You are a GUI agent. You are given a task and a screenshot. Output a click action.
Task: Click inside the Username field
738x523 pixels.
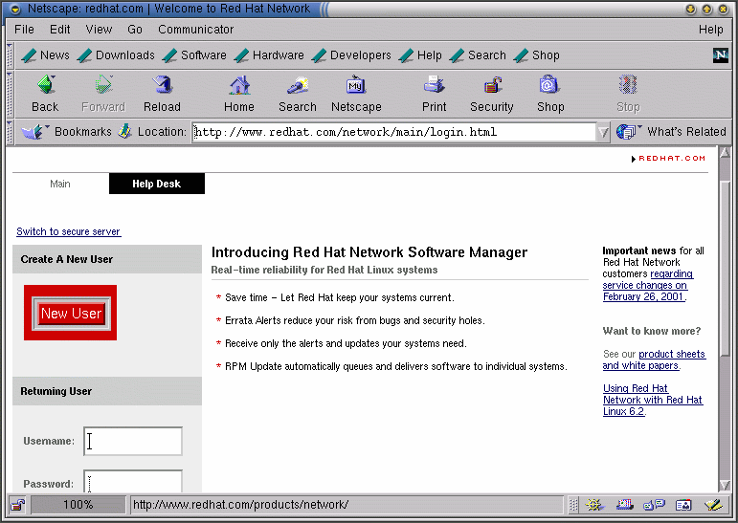(x=133, y=441)
